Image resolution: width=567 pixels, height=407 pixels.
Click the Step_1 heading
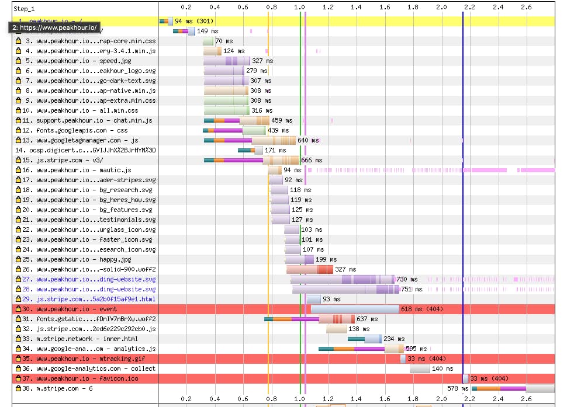[24, 9]
